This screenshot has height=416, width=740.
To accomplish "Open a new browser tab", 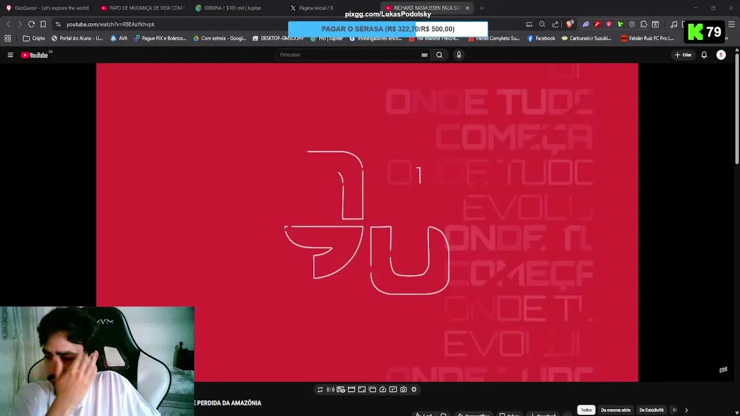I will (482, 8).
